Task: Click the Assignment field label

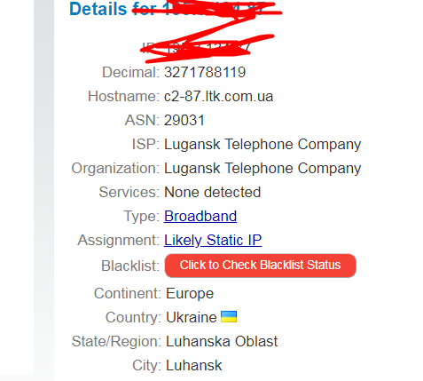Action: click(119, 240)
